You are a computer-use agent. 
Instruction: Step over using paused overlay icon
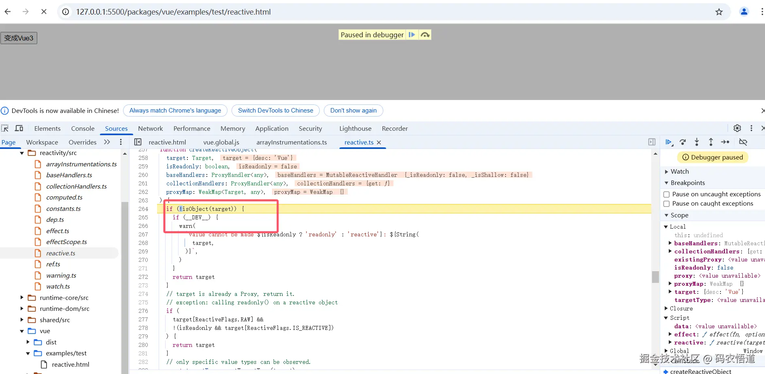coord(425,35)
